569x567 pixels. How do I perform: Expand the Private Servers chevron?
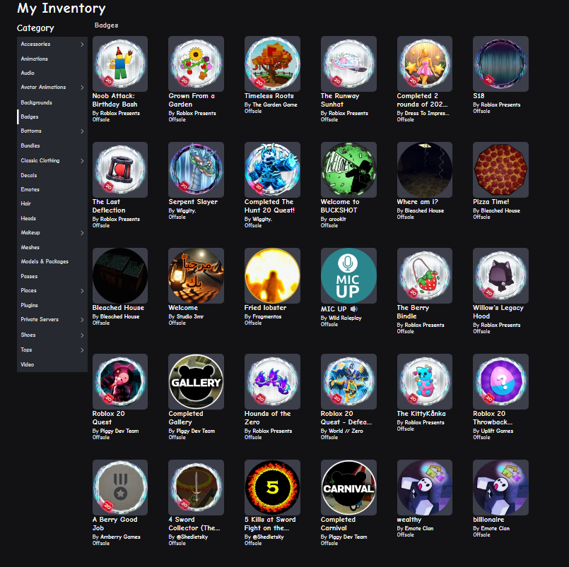(82, 320)
